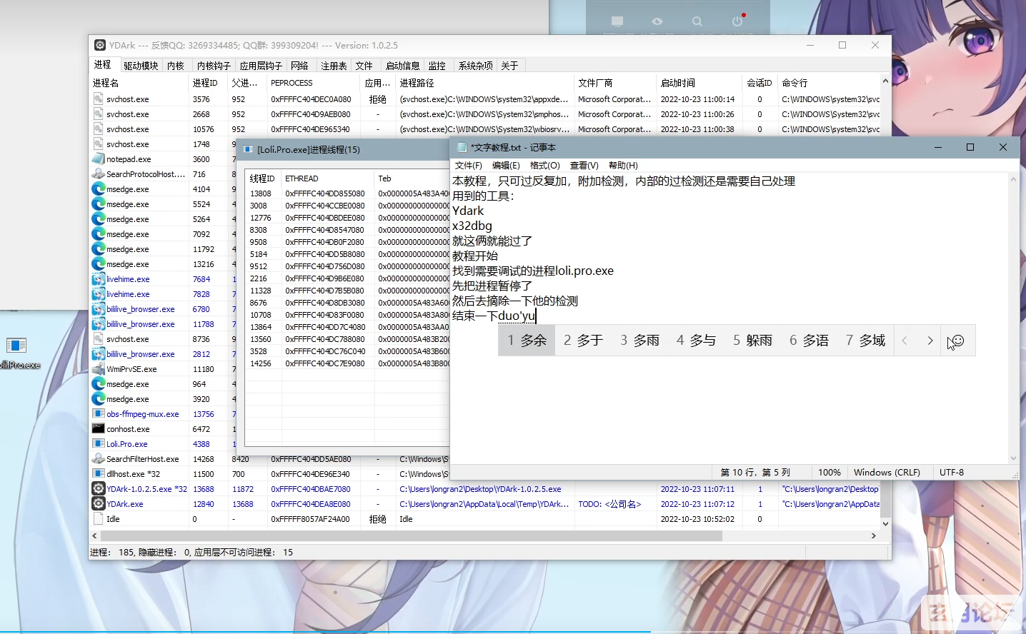
Task: Click the power icon in top overlay
Action: coord(737,21)
